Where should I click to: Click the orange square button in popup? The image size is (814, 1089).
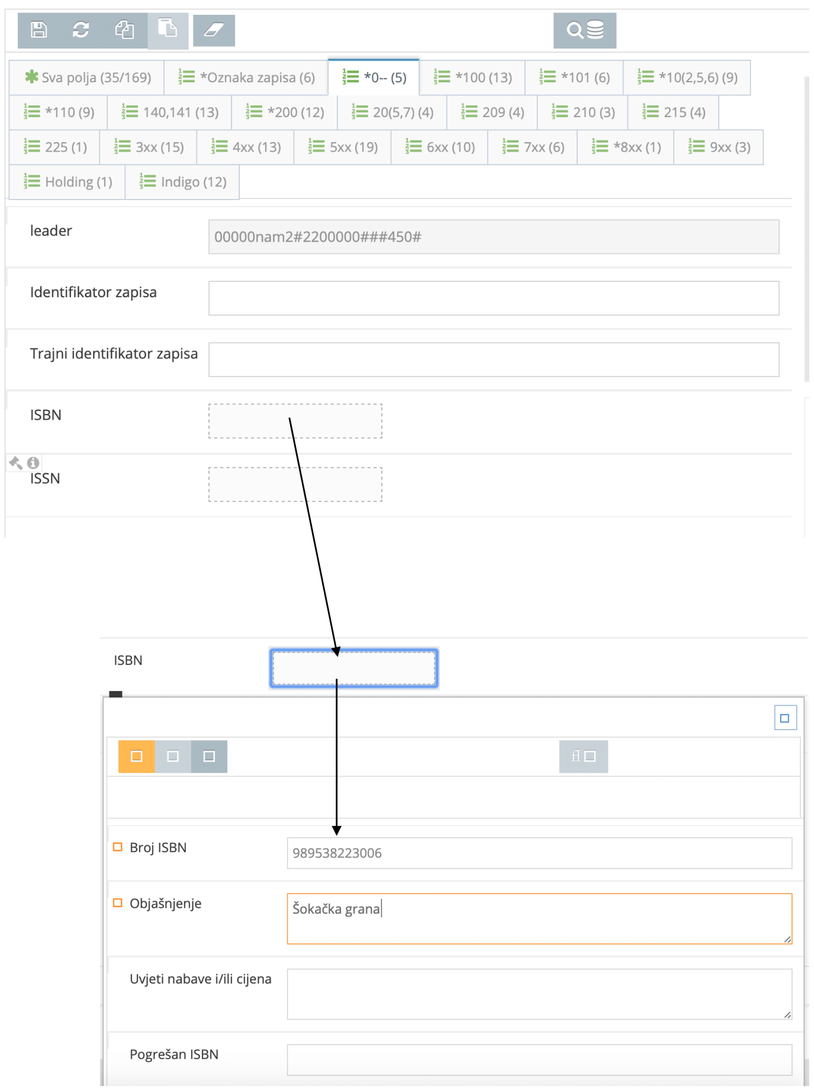pyautogui.click(x=137, y=757)
